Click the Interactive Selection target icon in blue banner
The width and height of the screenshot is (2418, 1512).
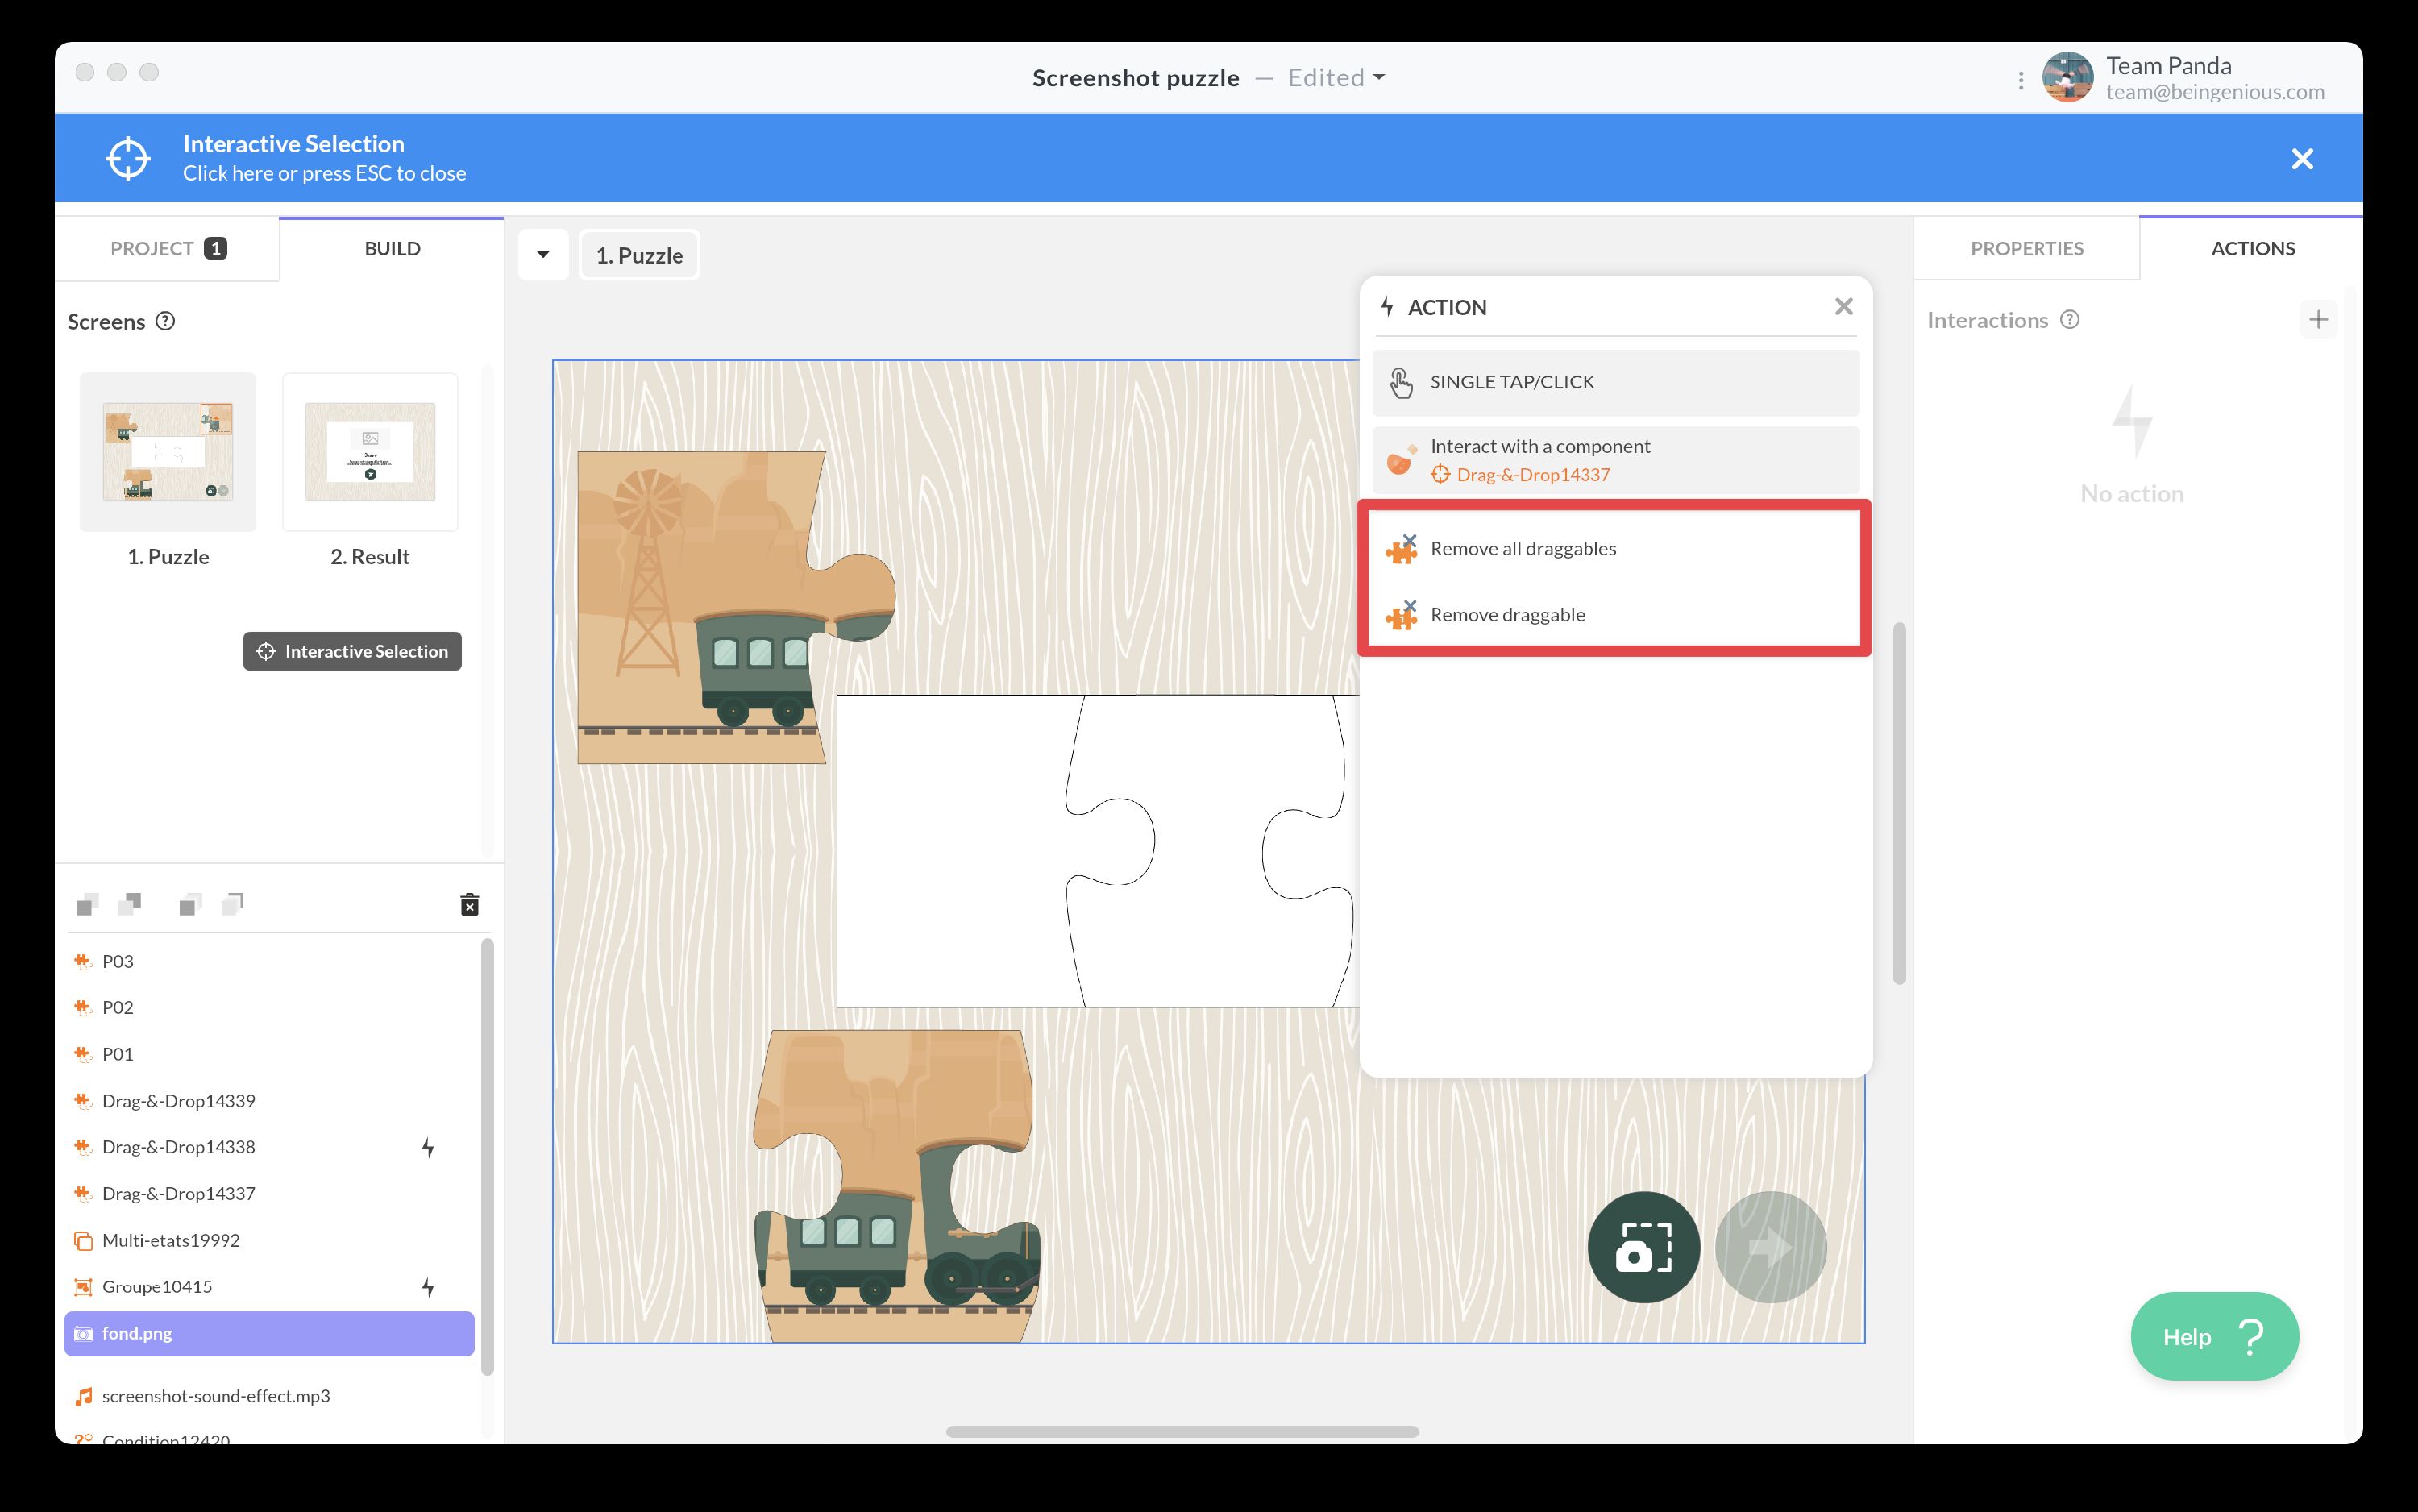coord(127,157)
